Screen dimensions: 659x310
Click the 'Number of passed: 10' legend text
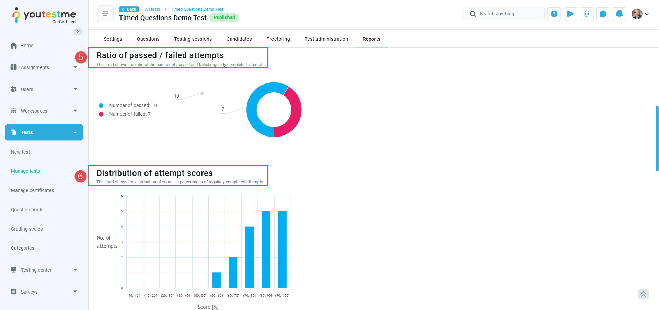[133, 105]
